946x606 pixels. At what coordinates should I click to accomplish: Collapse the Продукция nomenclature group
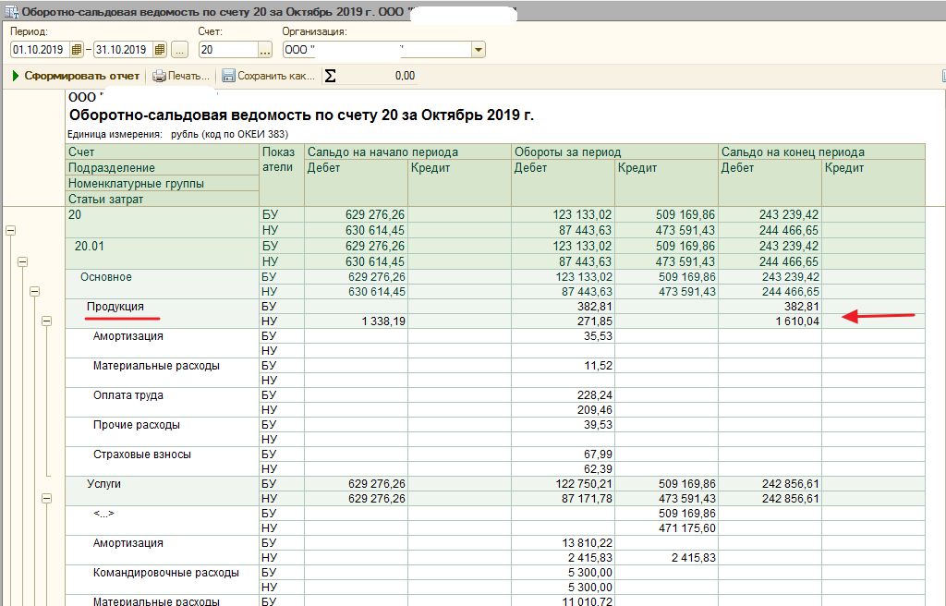[x=46, y=321]
